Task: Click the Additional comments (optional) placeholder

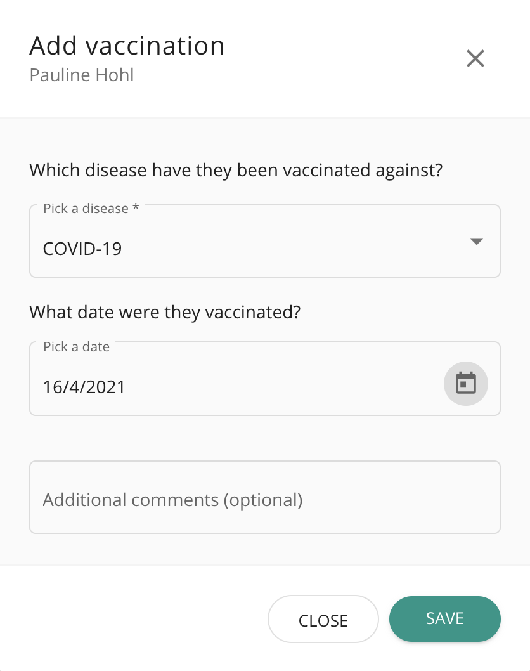Action: tap(172, 500)
